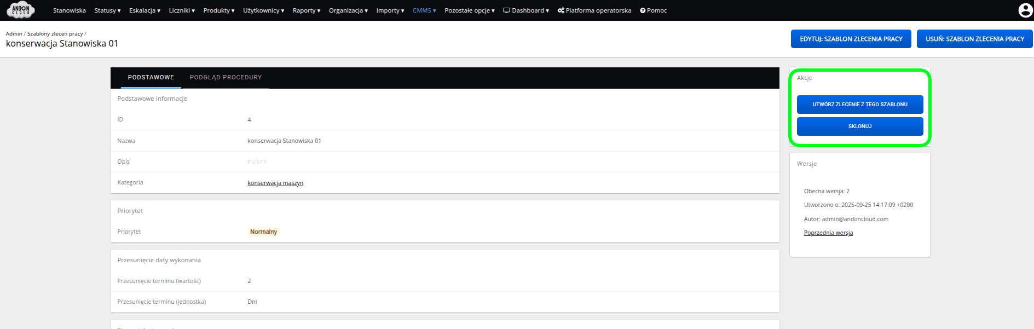Expand the Raporty dropdown
1034x329 pixels.
click(306, 10)
